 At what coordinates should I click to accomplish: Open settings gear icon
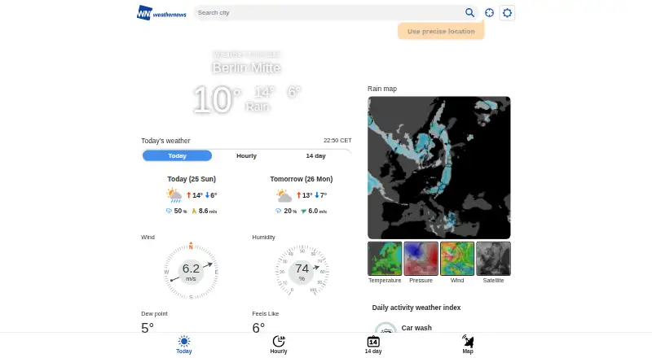507,13
